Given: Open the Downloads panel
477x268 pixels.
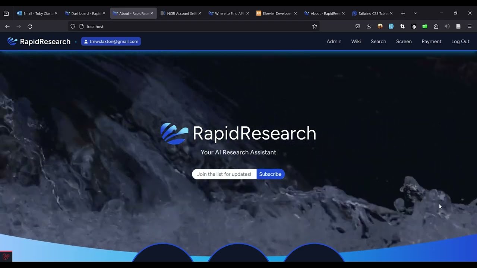Looking at the screenshot, I should (x=369, y=26).
